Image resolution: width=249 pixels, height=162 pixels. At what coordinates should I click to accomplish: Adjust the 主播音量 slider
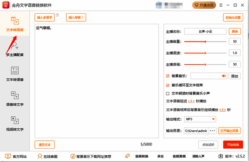tap(205, 42)
